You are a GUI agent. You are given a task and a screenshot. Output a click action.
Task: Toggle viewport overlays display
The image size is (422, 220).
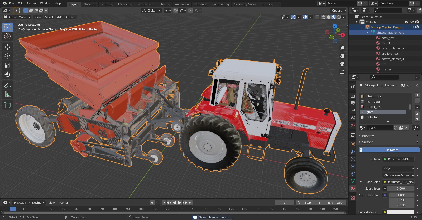pos(305,17)
